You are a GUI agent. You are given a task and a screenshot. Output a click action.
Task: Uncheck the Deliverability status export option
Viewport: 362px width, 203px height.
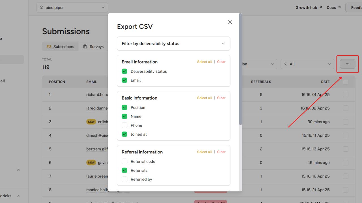point(124,71)
